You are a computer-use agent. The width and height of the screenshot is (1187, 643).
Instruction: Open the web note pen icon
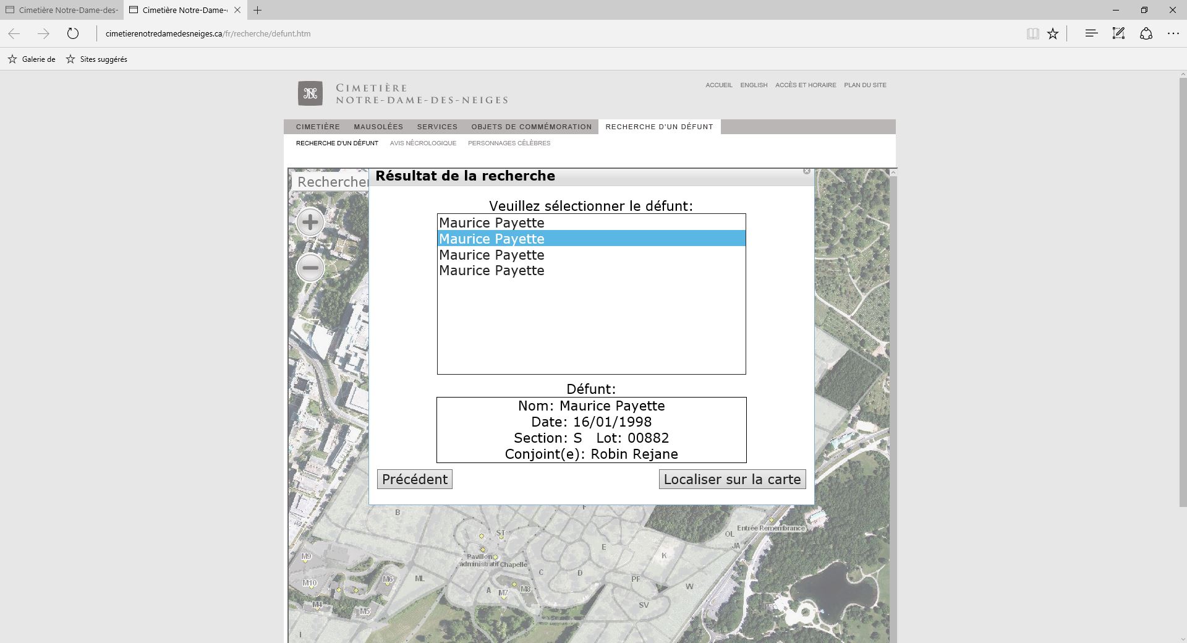pyautogui.click(x=1118, y=33)
